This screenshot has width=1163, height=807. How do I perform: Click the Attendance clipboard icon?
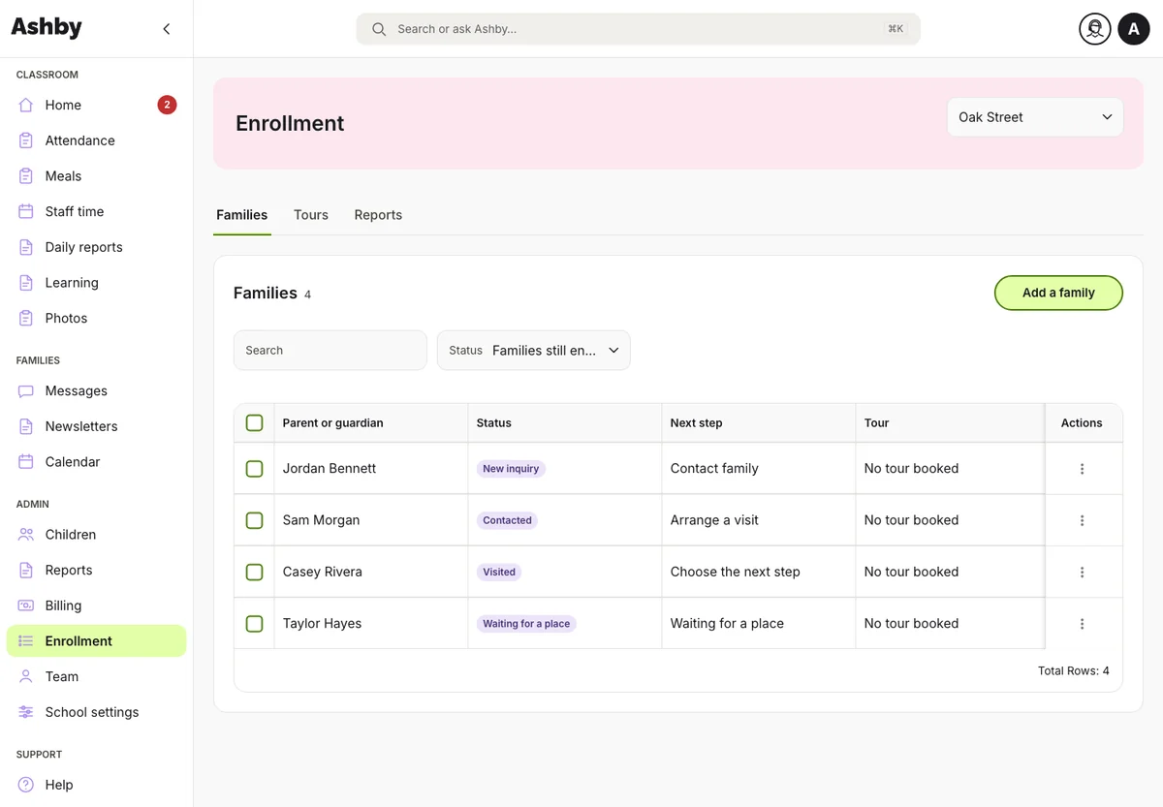coord(26,140)
